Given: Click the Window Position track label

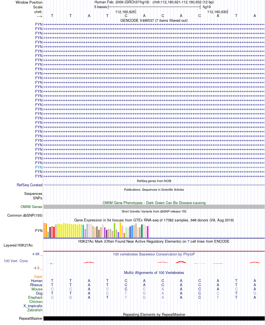Looking at the screenshot, I should pyautogui.click(x=29, y=3).
